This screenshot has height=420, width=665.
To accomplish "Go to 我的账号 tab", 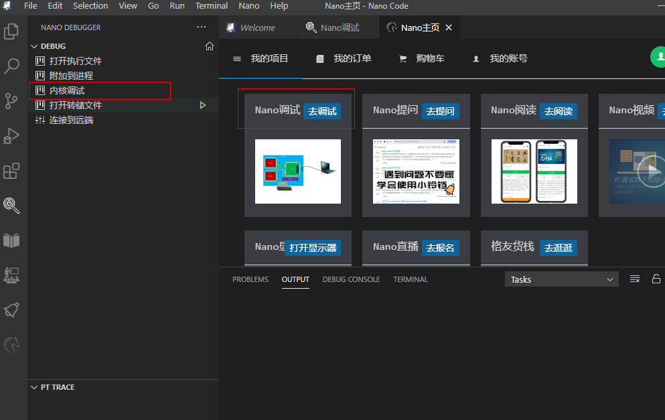I will pos(508,58).
